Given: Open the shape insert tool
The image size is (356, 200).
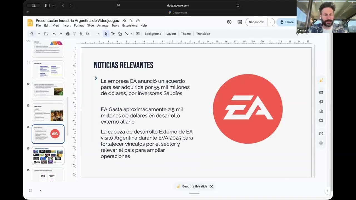Looking at the screenshot, I should click(120, 34).
